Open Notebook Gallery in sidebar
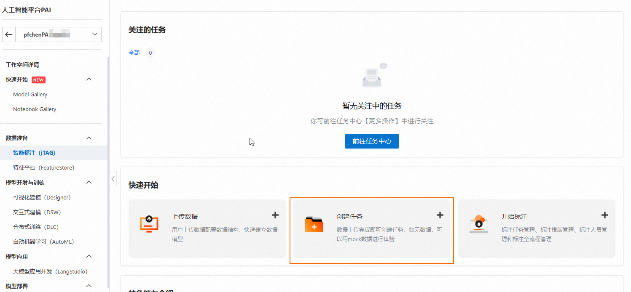The image size is (631, 292). pyautogui.click(x=35, y=109)
